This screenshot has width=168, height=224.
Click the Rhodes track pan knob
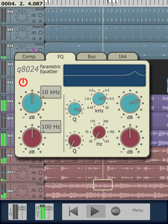tap(22, 174)
